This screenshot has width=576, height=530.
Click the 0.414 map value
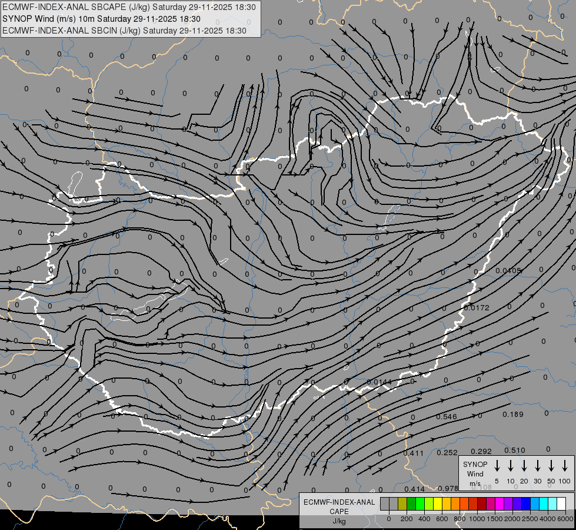(414, 489)
